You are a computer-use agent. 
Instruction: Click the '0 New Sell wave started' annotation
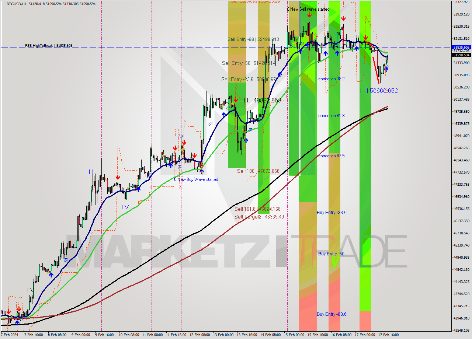pyautogui.click(x=309, y=9)
